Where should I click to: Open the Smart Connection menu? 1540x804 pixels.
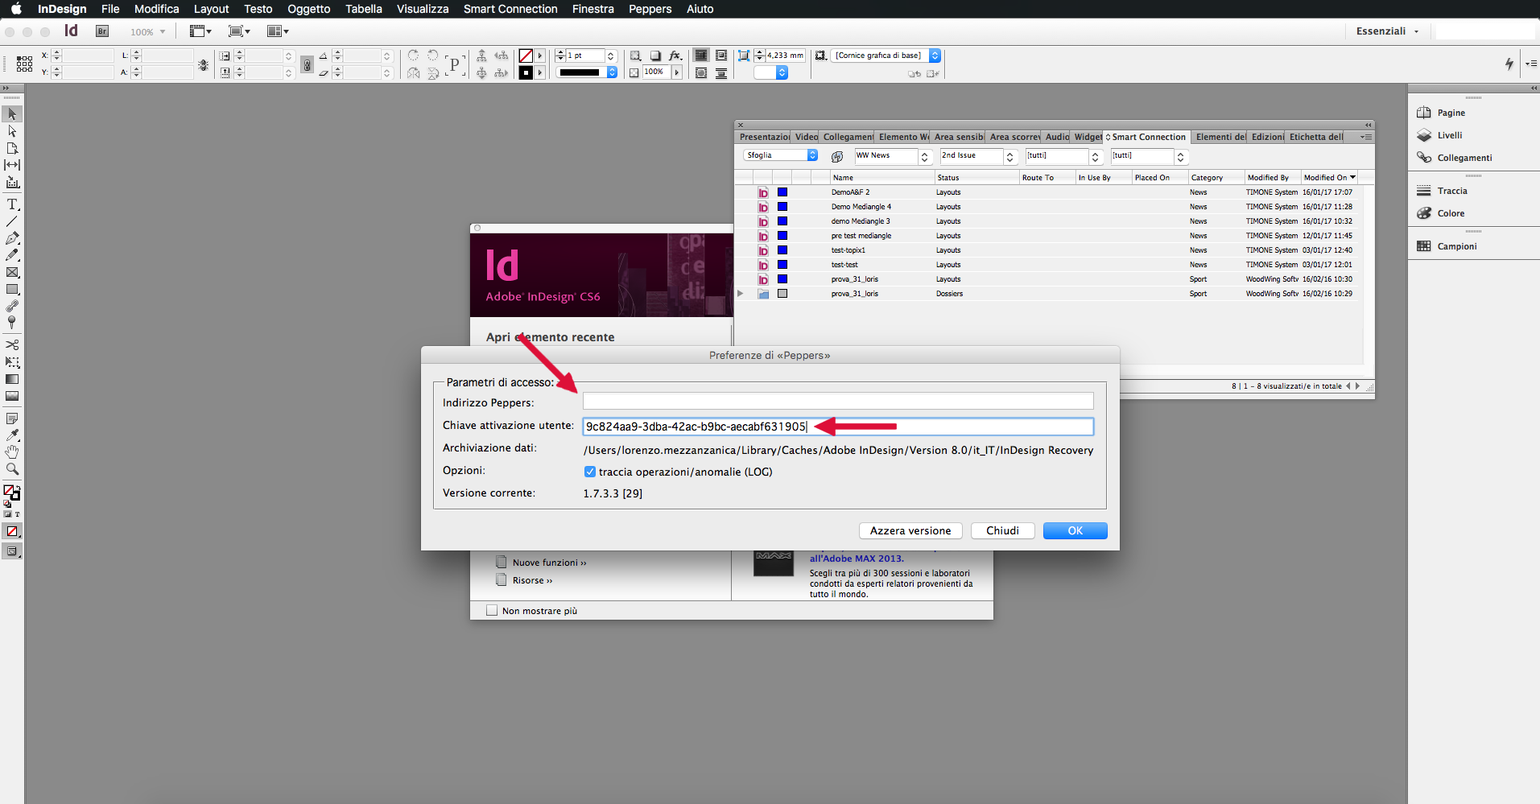(510, 9)
